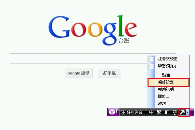Viewport: 195px width, 130px height.
Task: Click the 注 input mode icon
Action: (123, 112)
